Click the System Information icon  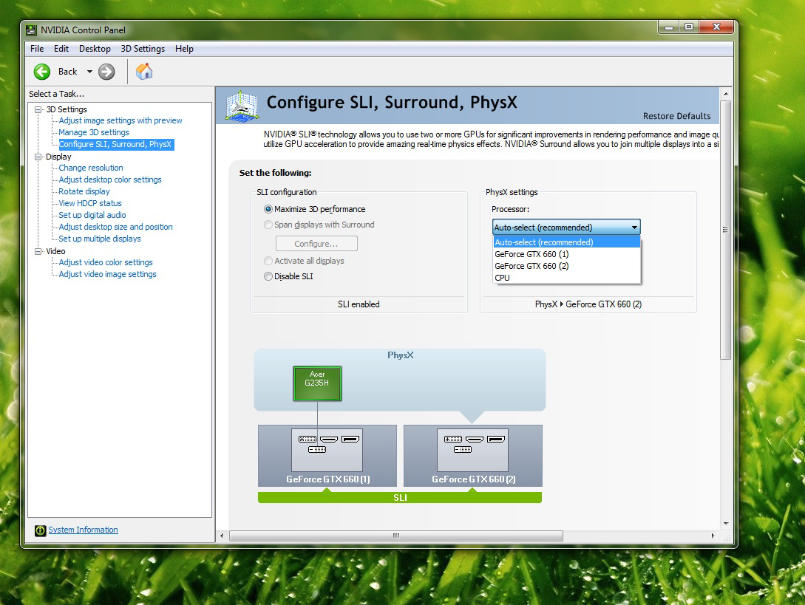tap(40, 530)
